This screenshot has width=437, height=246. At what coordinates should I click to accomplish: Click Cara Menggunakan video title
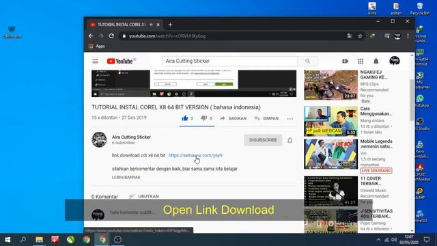(x=376, y=111)
